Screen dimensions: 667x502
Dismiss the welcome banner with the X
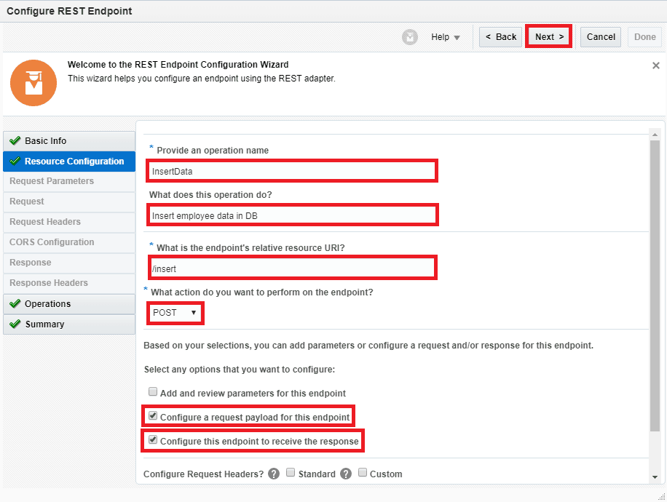[655, 65]
